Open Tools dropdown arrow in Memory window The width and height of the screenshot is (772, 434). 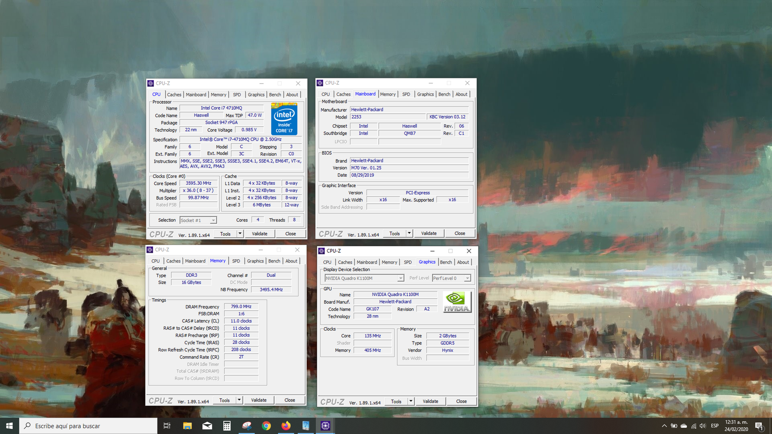pyautogui.click(x=239, y=400)
